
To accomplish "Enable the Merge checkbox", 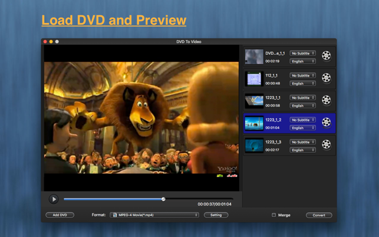I will click(273, 215).
